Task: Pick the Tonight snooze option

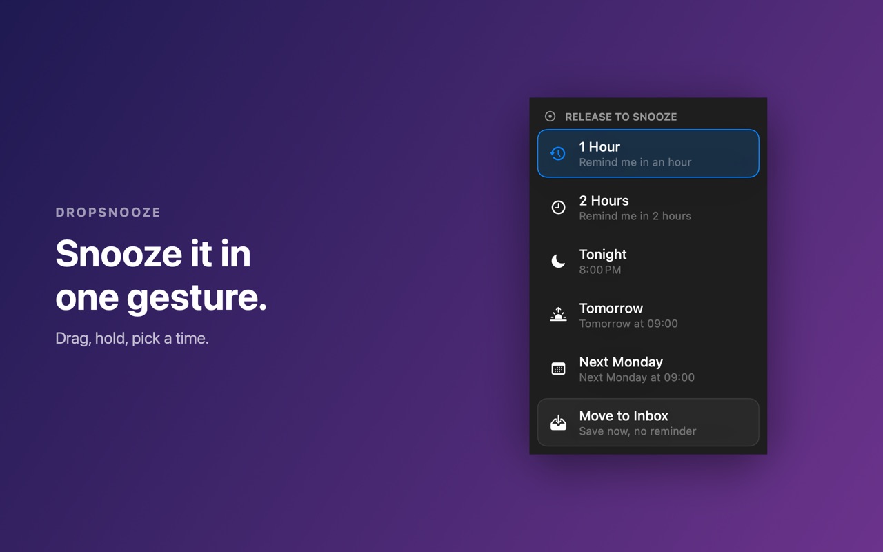Action: coord(648,261)
